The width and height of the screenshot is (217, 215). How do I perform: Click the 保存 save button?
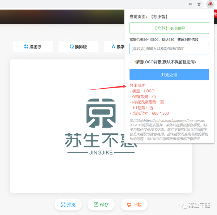[x=101, y=205]
